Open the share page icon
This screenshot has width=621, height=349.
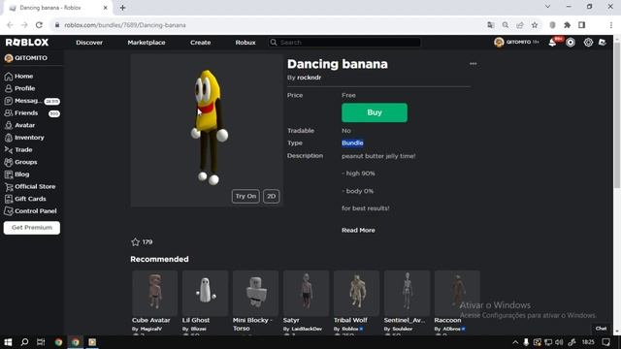[520, 25]
